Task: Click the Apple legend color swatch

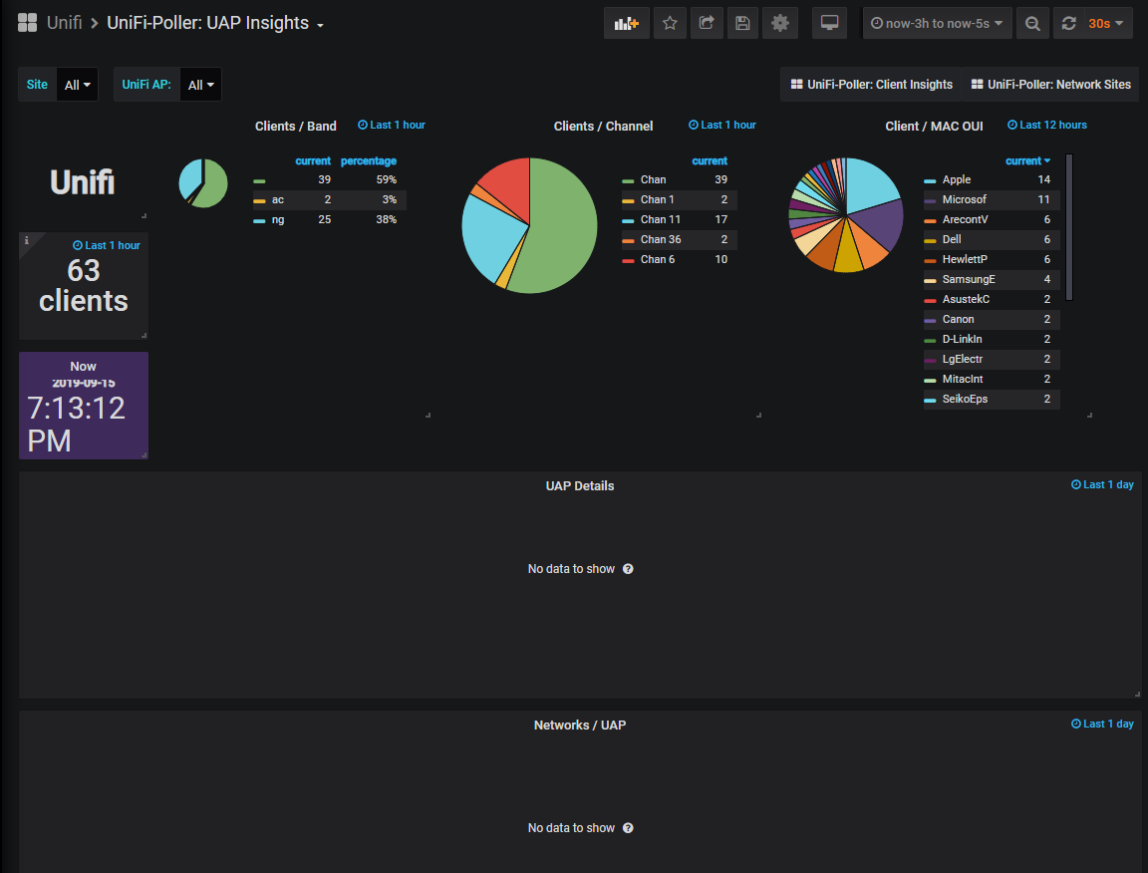Action: [929, 179]
